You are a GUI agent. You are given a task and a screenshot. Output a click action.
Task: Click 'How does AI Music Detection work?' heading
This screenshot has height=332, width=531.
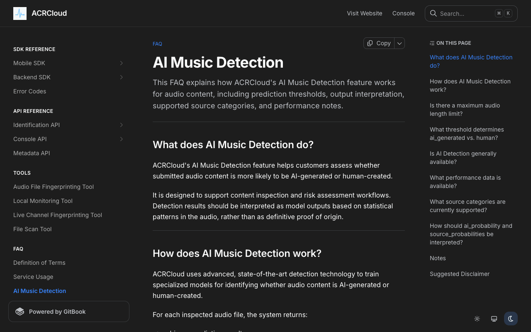(237, 253)
